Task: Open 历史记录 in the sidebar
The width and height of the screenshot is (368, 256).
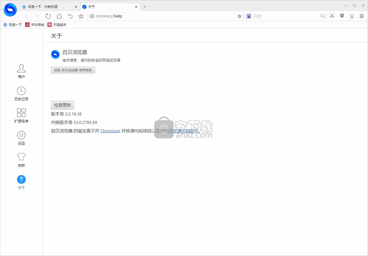Action: 21,94
